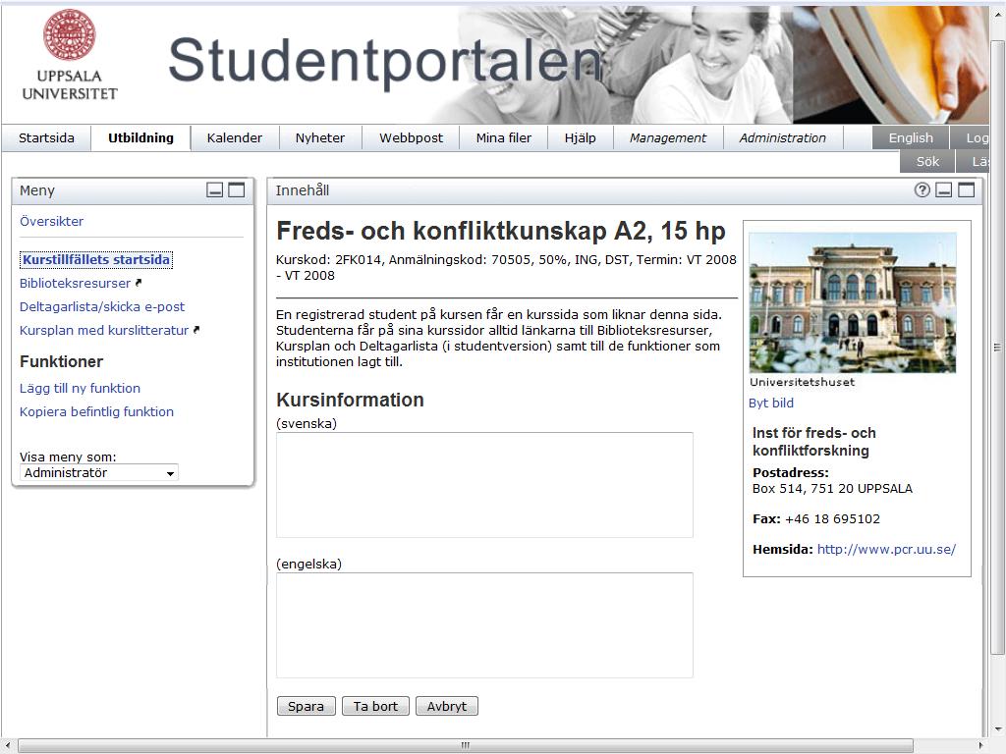Open the Hjälp tab
1006x754 pixels.
[580, 137]
